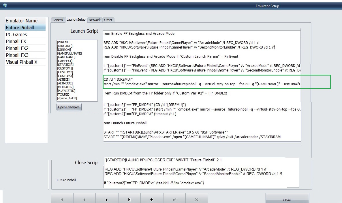Viewport: 342px width, 203px height.
Task: Pick [DIREMU] variable from list
Action: coord(64,42)
